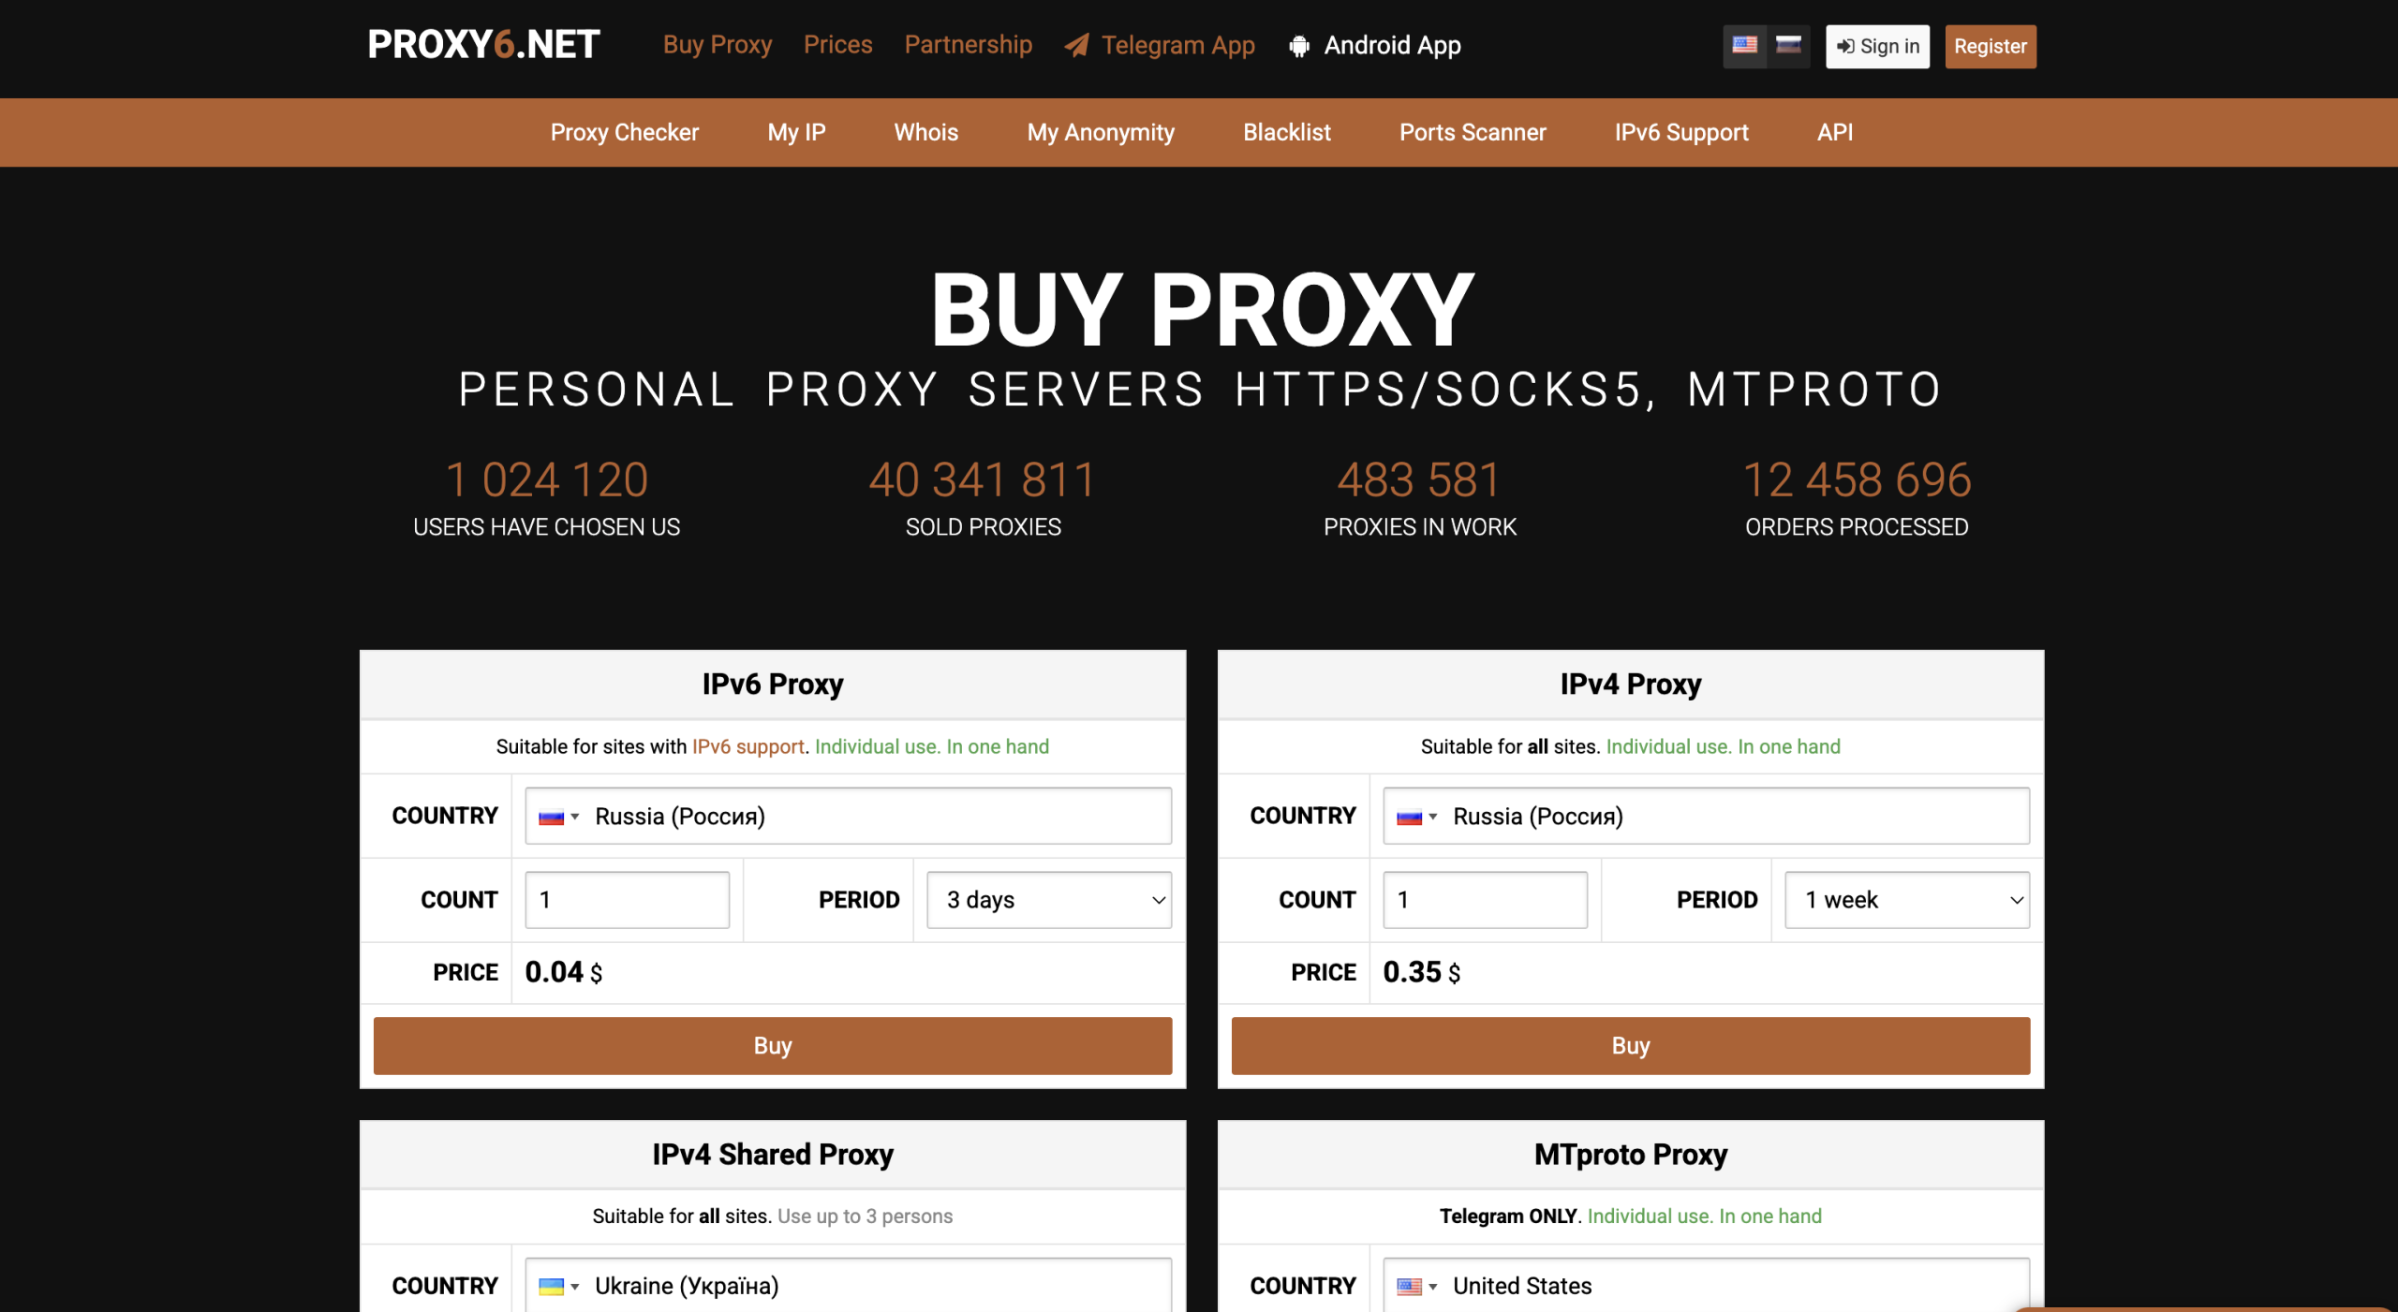The image size is (2398, 1312).
Task: Open Android App robot icon link
Action: (x=1375, y=45)
